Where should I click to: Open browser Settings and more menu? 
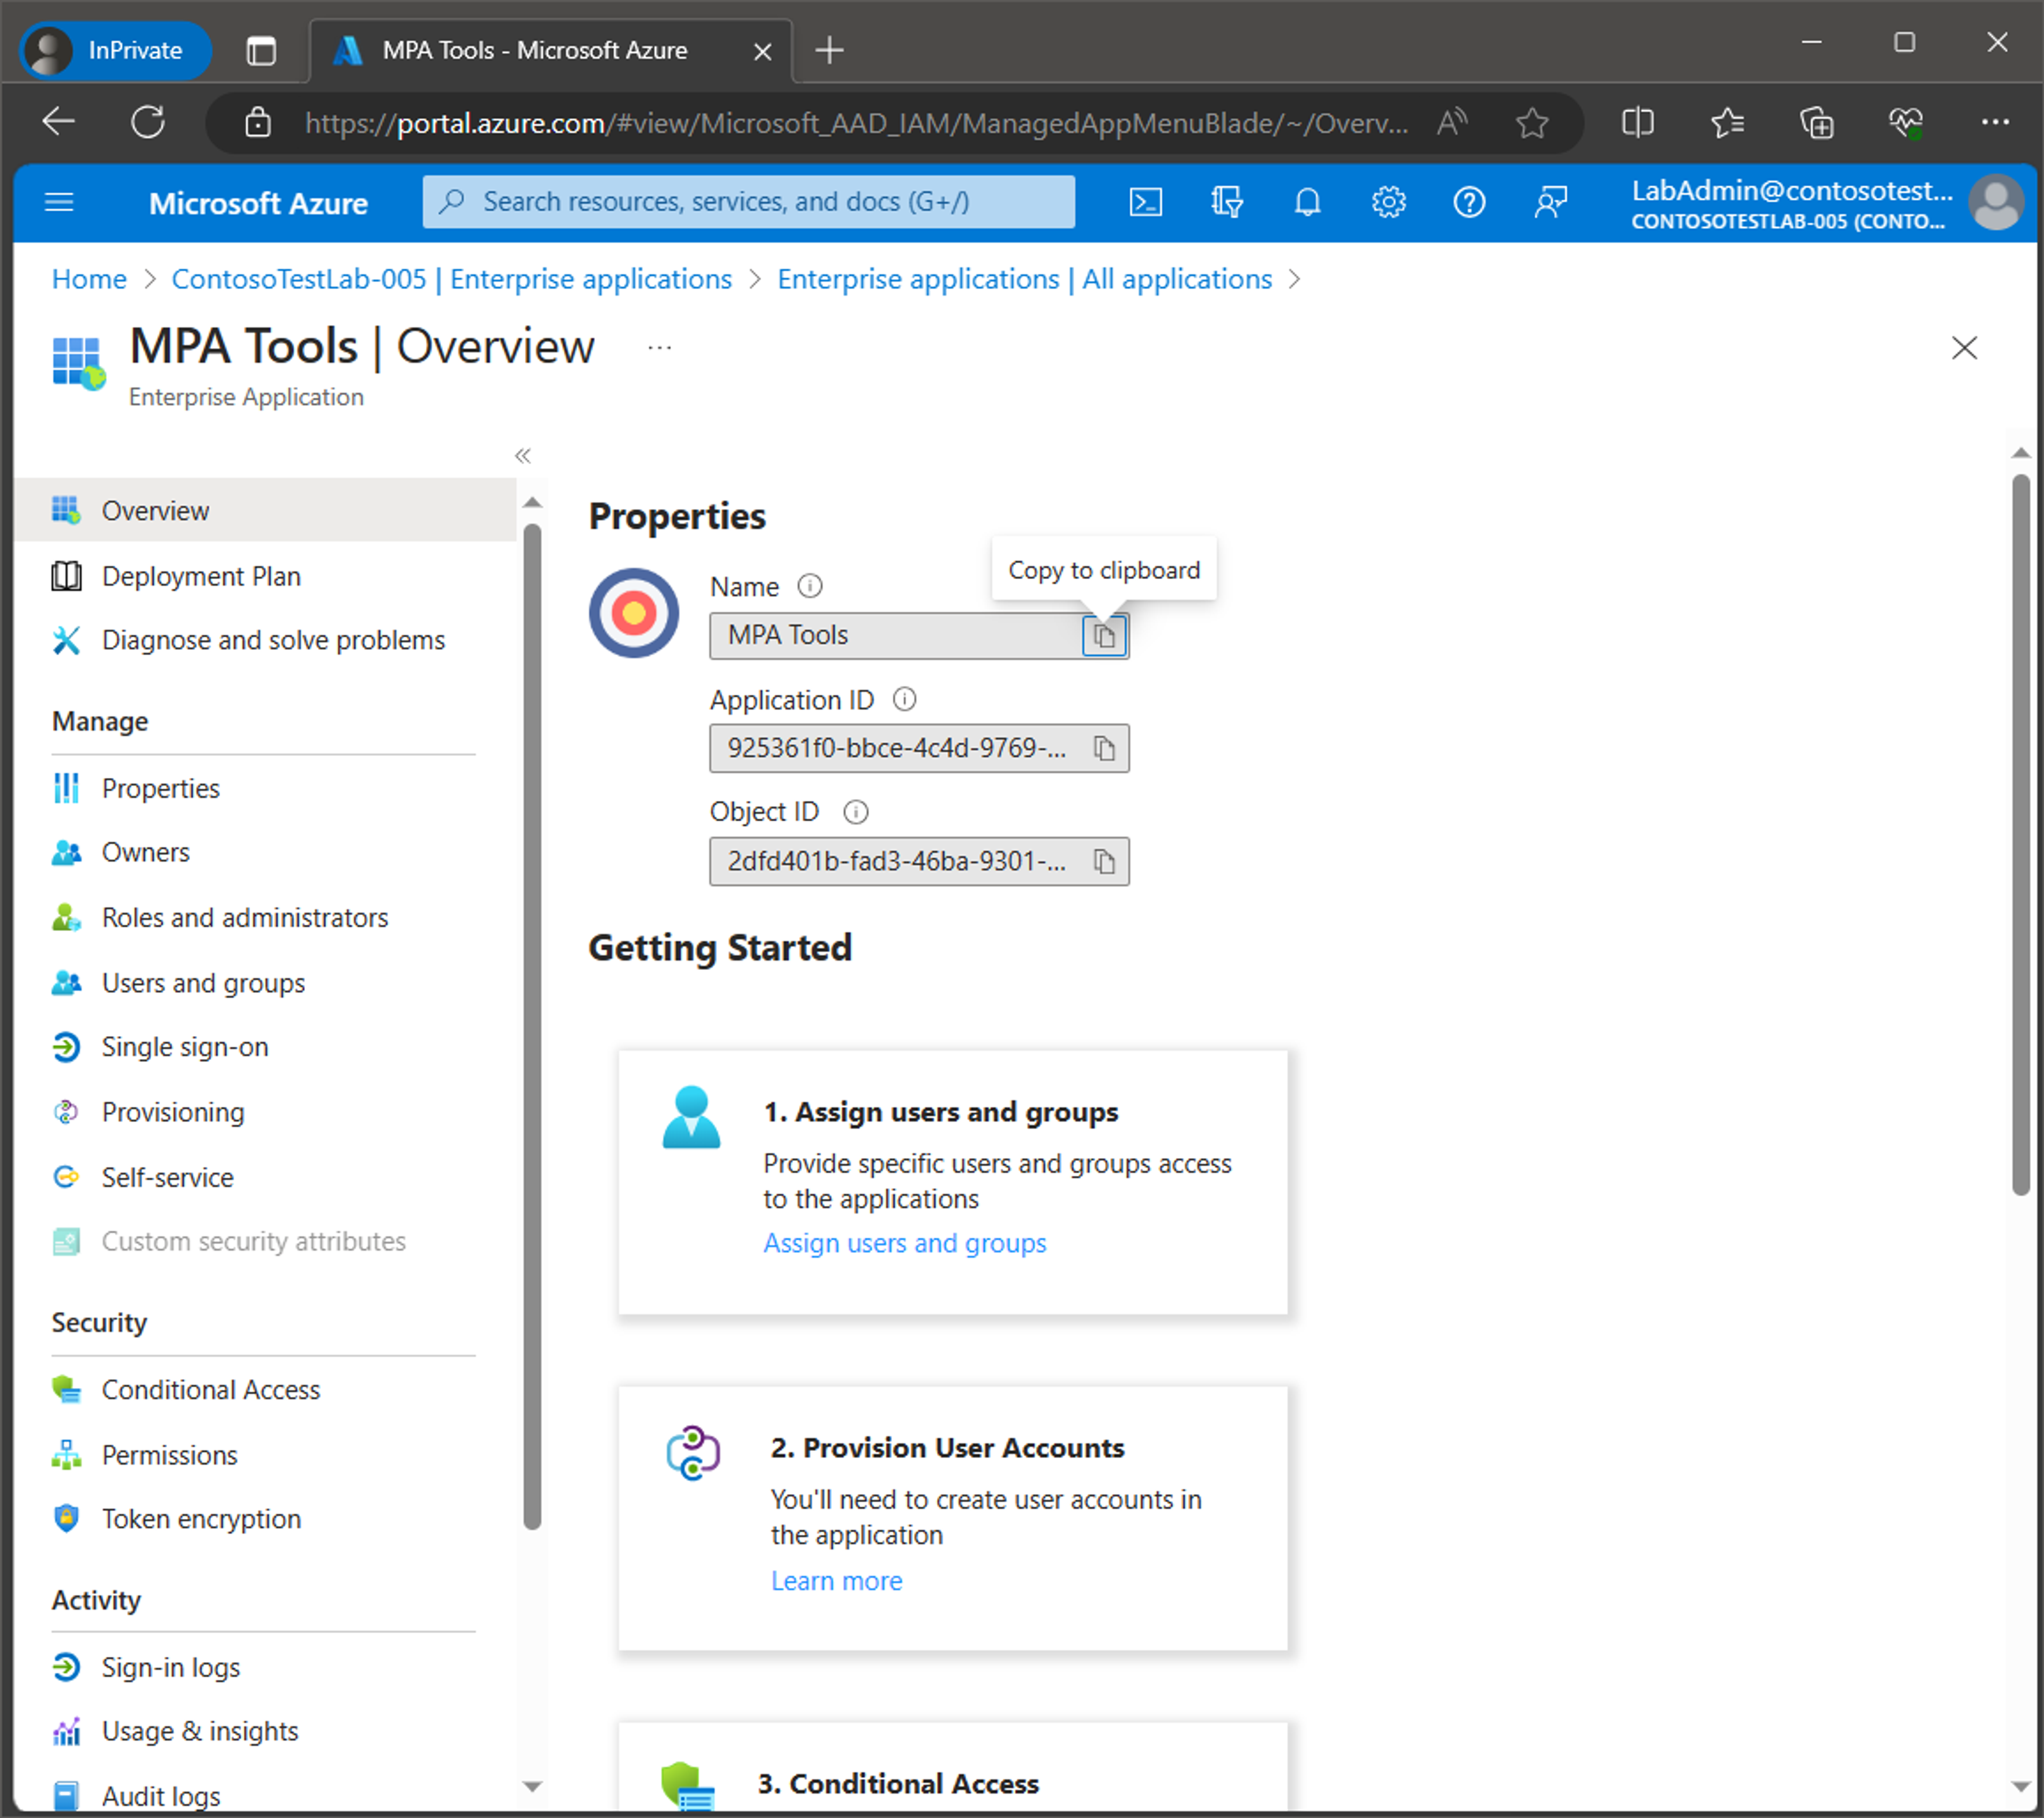point(1995,123)
